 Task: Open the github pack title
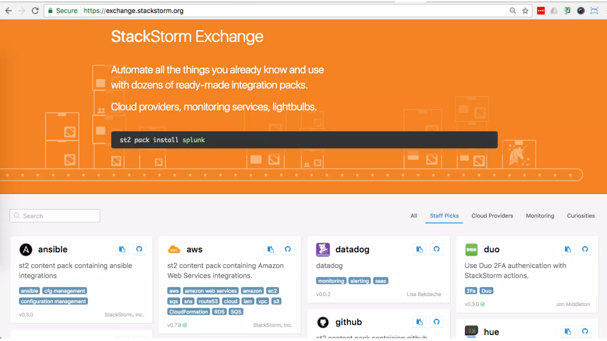point(349,322)
